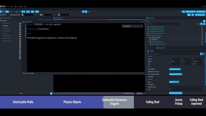Open the Help menu

(25, 6)
